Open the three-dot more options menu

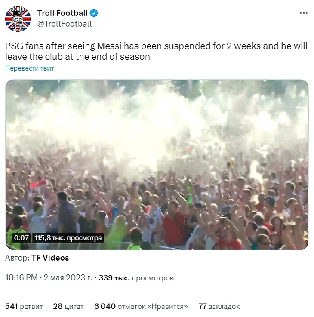click(303, 13)
